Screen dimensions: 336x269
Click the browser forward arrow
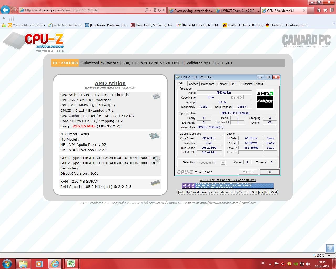14,10
